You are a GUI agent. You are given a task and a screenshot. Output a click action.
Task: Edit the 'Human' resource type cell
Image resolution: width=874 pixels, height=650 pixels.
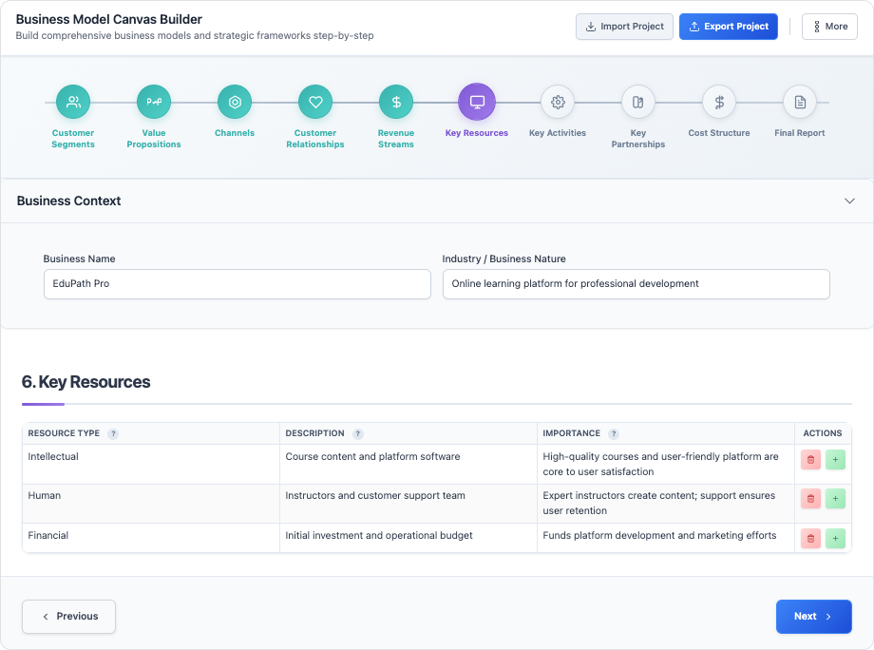[x=151, y=504]
